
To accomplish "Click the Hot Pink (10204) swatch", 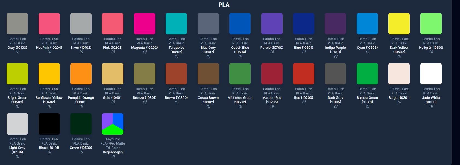I will 49,24.
